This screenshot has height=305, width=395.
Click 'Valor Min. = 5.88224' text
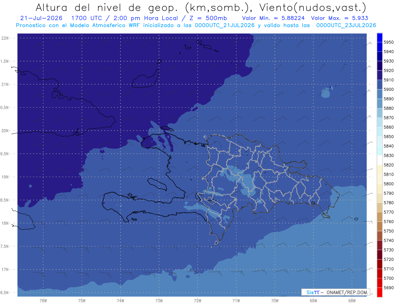click(x=274, y=18)
